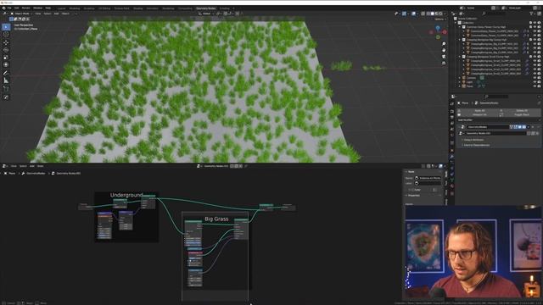This screenshot has width=543, height=305.
Task: Open the File menu
Action: [9, 8]
